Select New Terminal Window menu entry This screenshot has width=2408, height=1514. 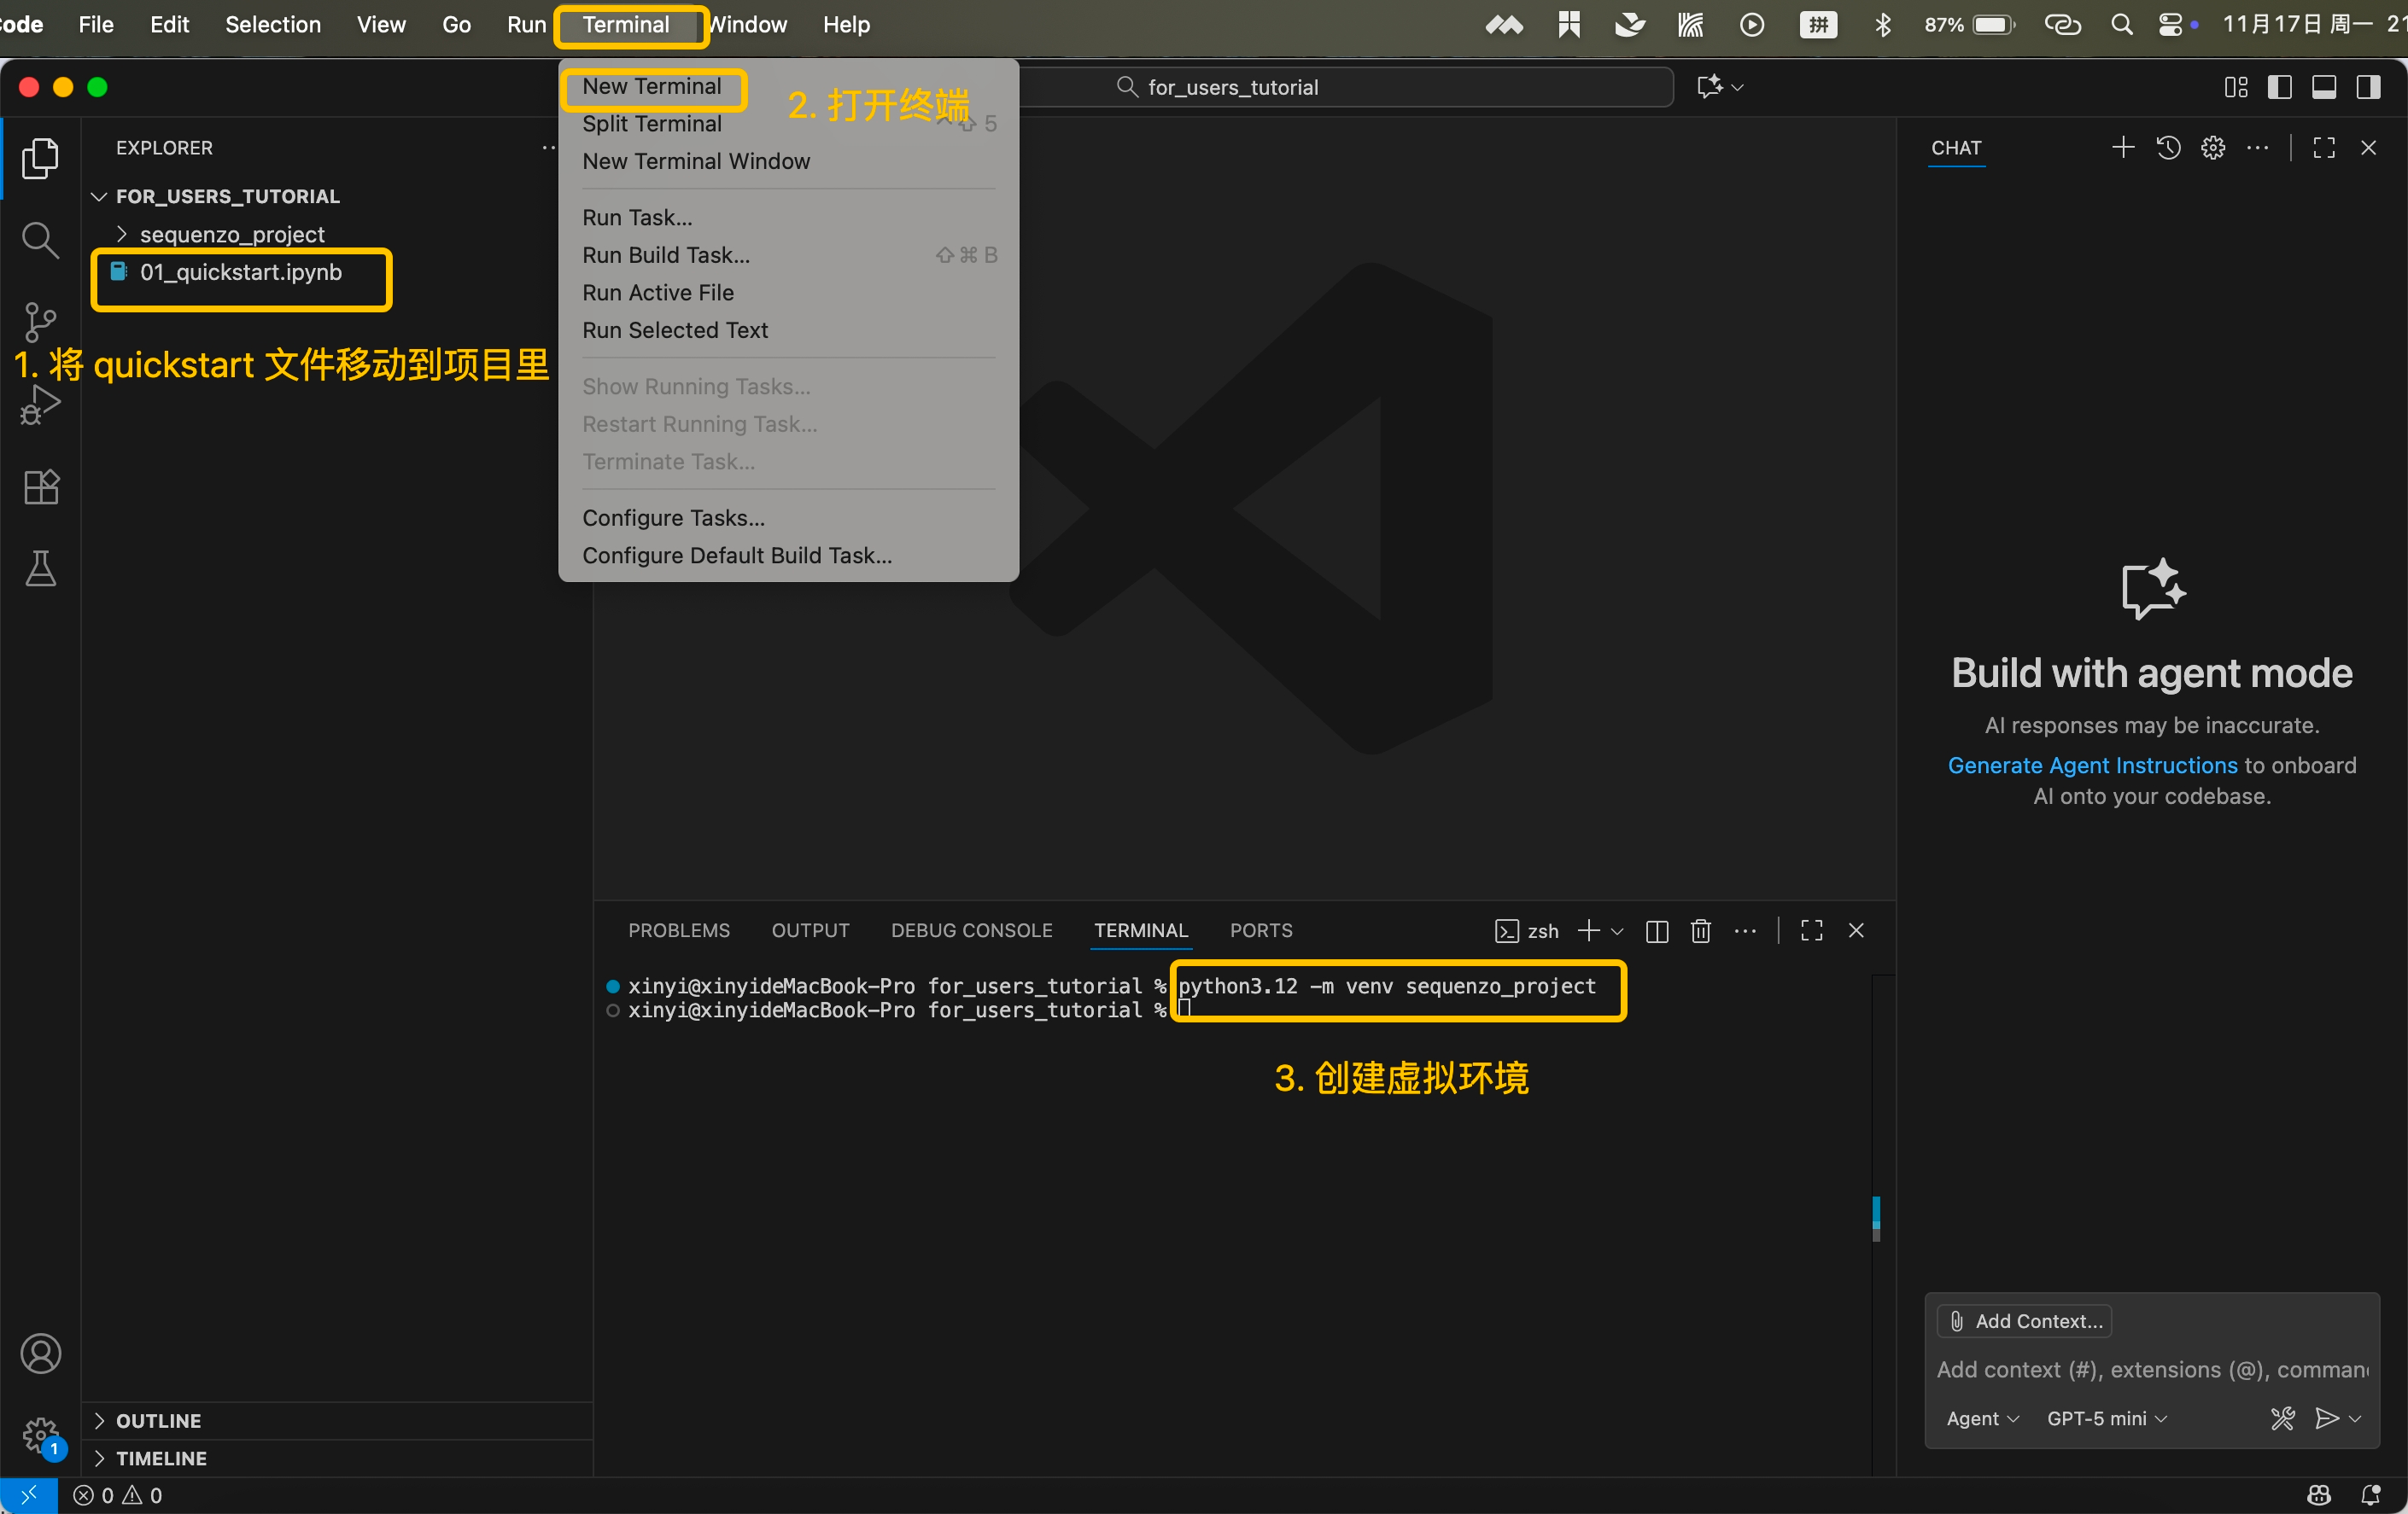[x=696, y=161]
